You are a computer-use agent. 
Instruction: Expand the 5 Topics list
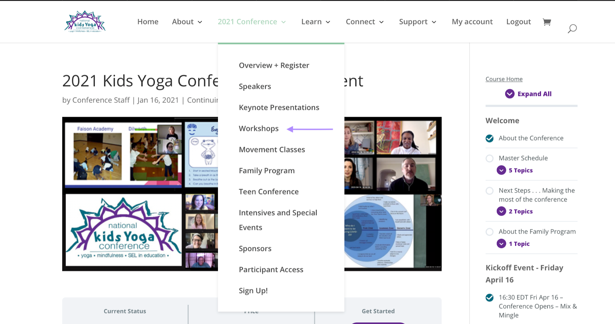(515, 170)
